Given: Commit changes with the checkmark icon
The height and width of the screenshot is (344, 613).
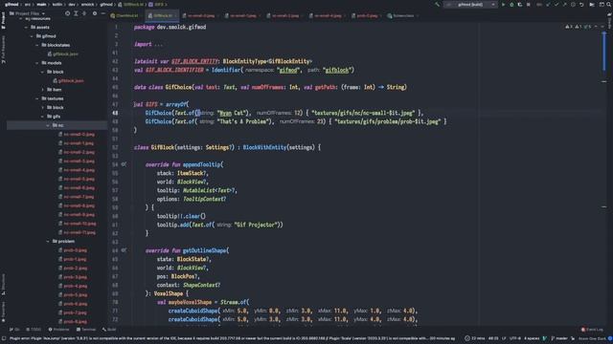Looking at the screenshot, I should 556,4.
